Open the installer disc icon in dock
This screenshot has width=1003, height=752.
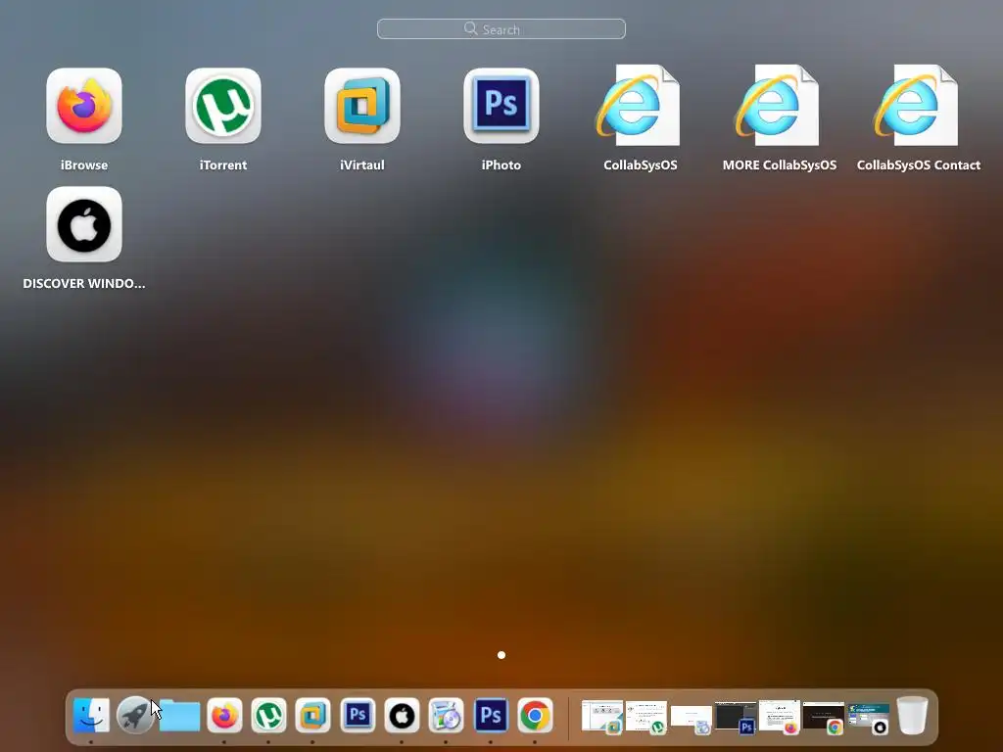point(446,715)
